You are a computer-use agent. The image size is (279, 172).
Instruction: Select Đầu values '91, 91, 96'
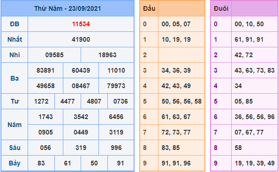(x=176, y=163)
